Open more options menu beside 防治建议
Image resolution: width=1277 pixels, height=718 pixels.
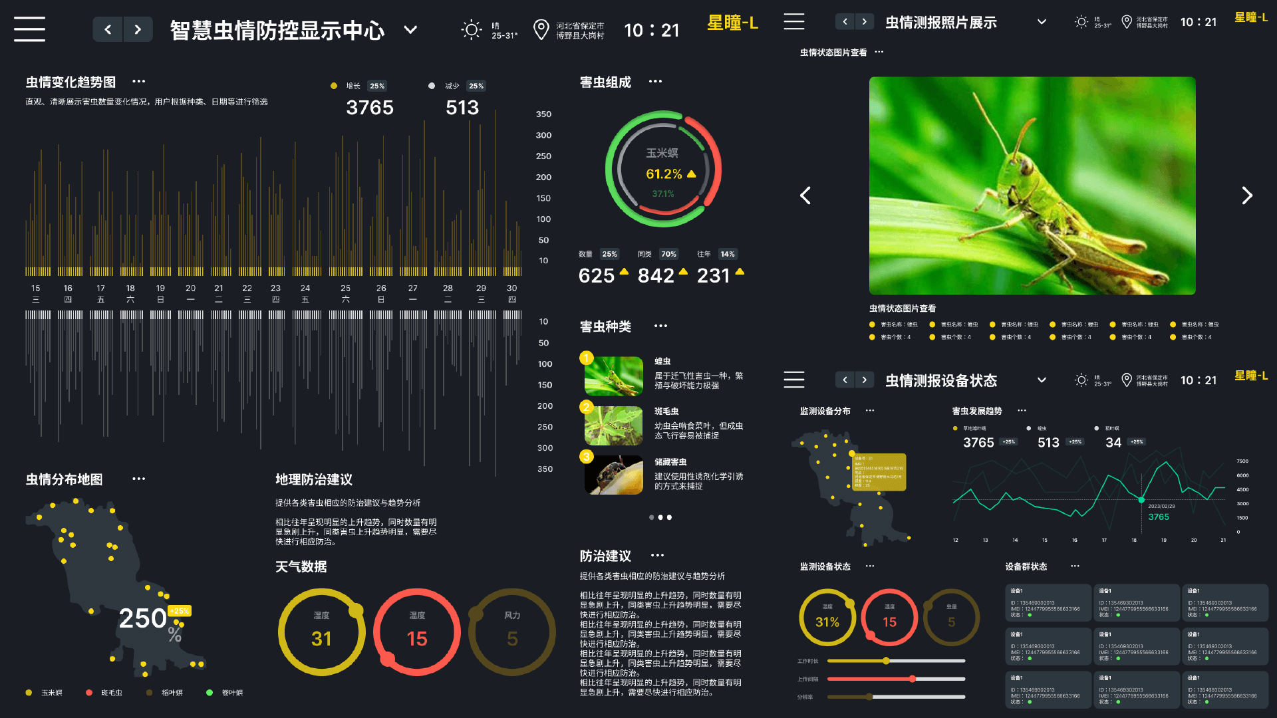[x=657, y=555]
